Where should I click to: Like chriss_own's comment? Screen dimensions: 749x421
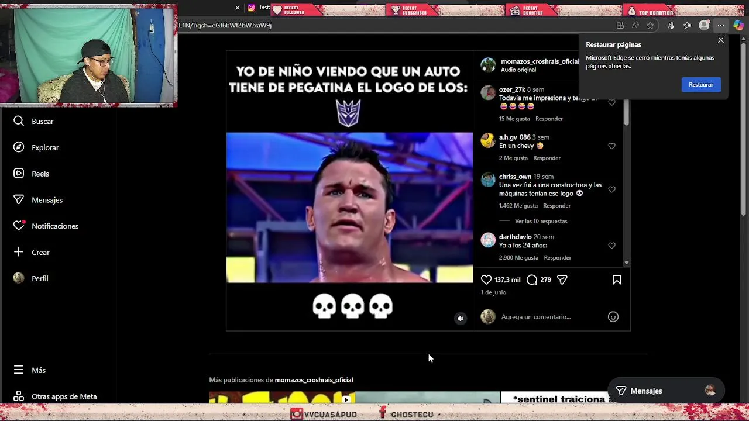pyautogui.click(x=611, y=189)
